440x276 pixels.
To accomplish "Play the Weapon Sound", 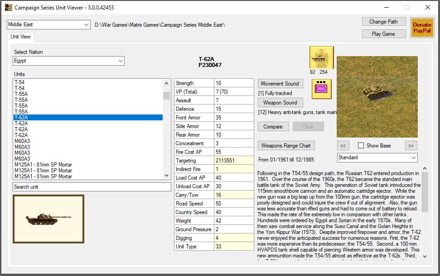I will tap(280, 103).
